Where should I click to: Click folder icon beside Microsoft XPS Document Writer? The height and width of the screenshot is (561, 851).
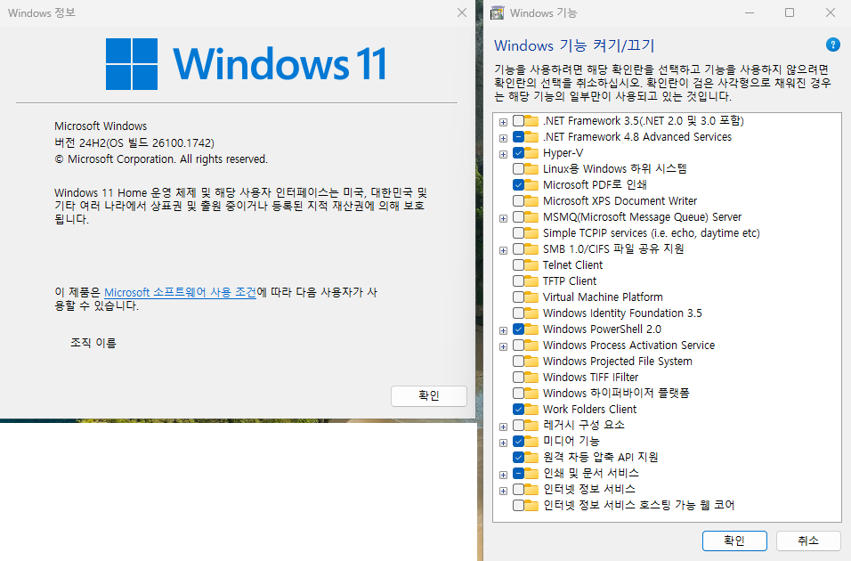click(x=532, y=201)
